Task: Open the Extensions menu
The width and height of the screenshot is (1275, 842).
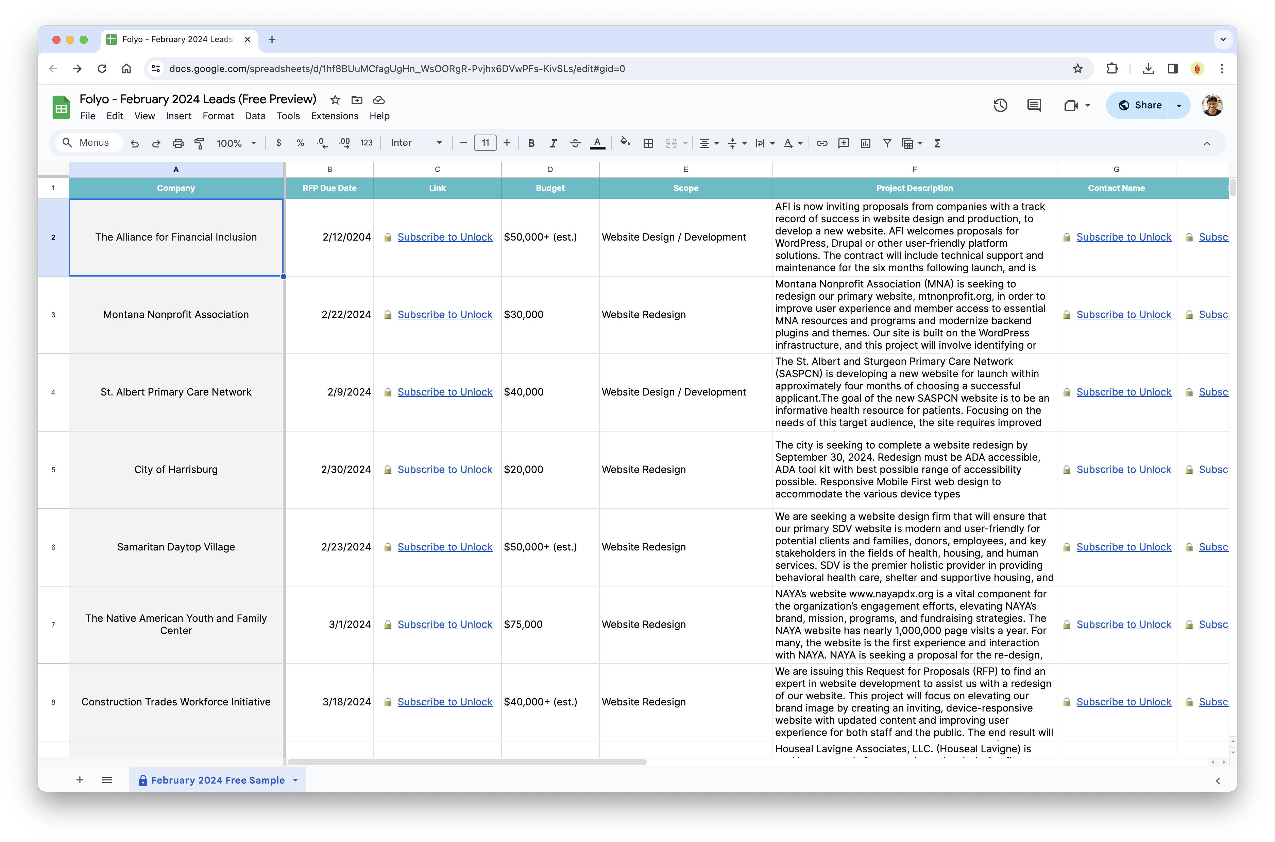Action: 334,116
